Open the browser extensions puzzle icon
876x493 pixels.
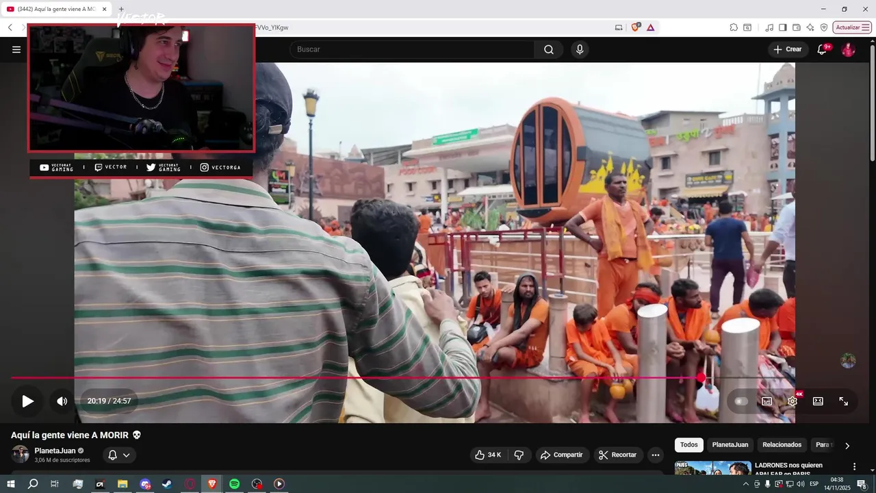point(734,27)
